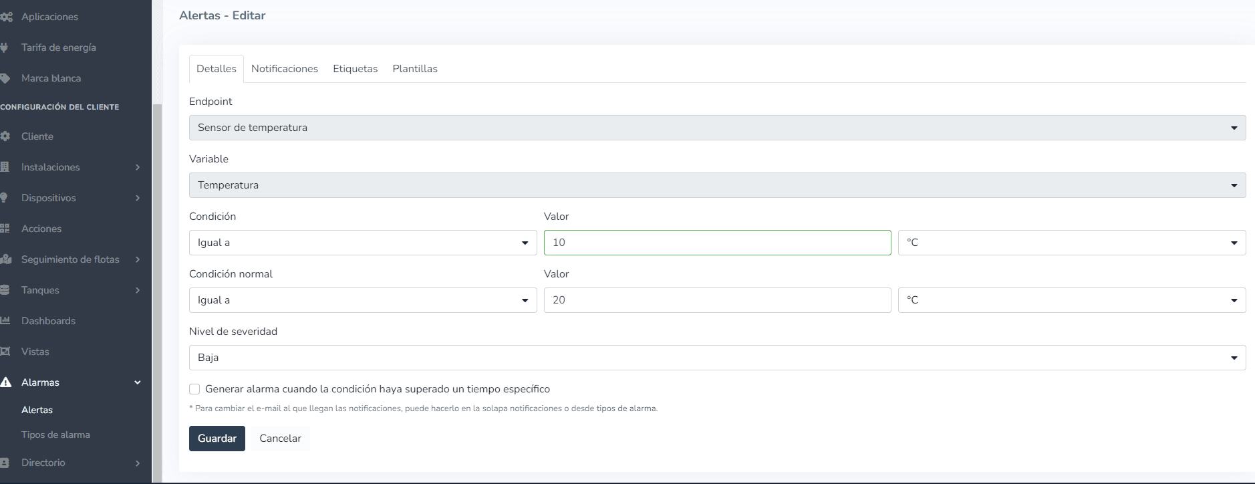Switch to the Plantillas tab
This screenshot has height=484, width=1255.
point(414,69)
